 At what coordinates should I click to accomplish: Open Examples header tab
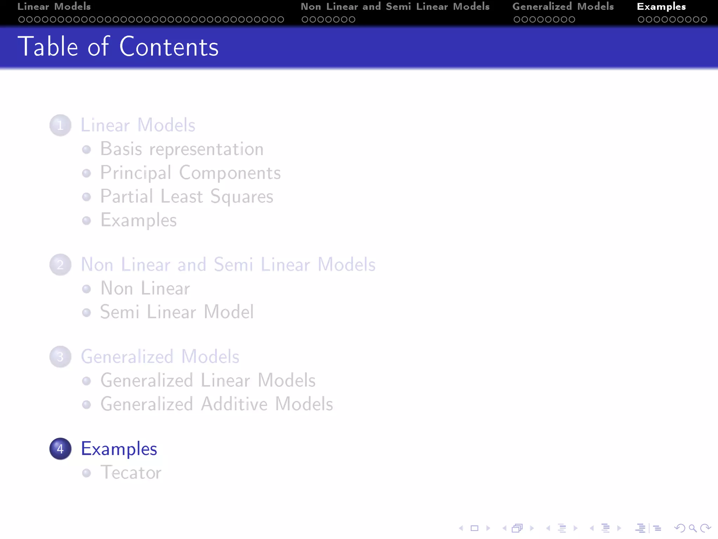pos(661,7)
